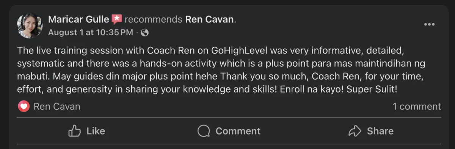The image size is (455, 149).
Task: Click the thumbs-up Like icon
Action: tap(75, 131)
